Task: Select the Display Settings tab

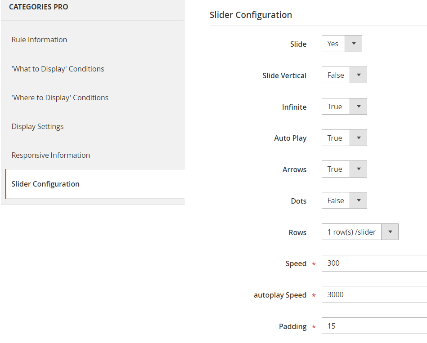Action: click(37, 126)
